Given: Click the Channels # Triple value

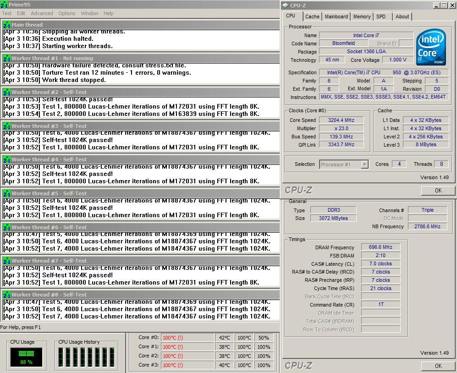Looking at the screenshot, I should coord(427,210).
